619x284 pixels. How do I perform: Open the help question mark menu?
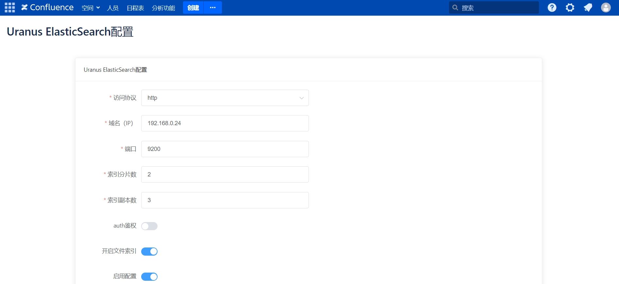552,7
